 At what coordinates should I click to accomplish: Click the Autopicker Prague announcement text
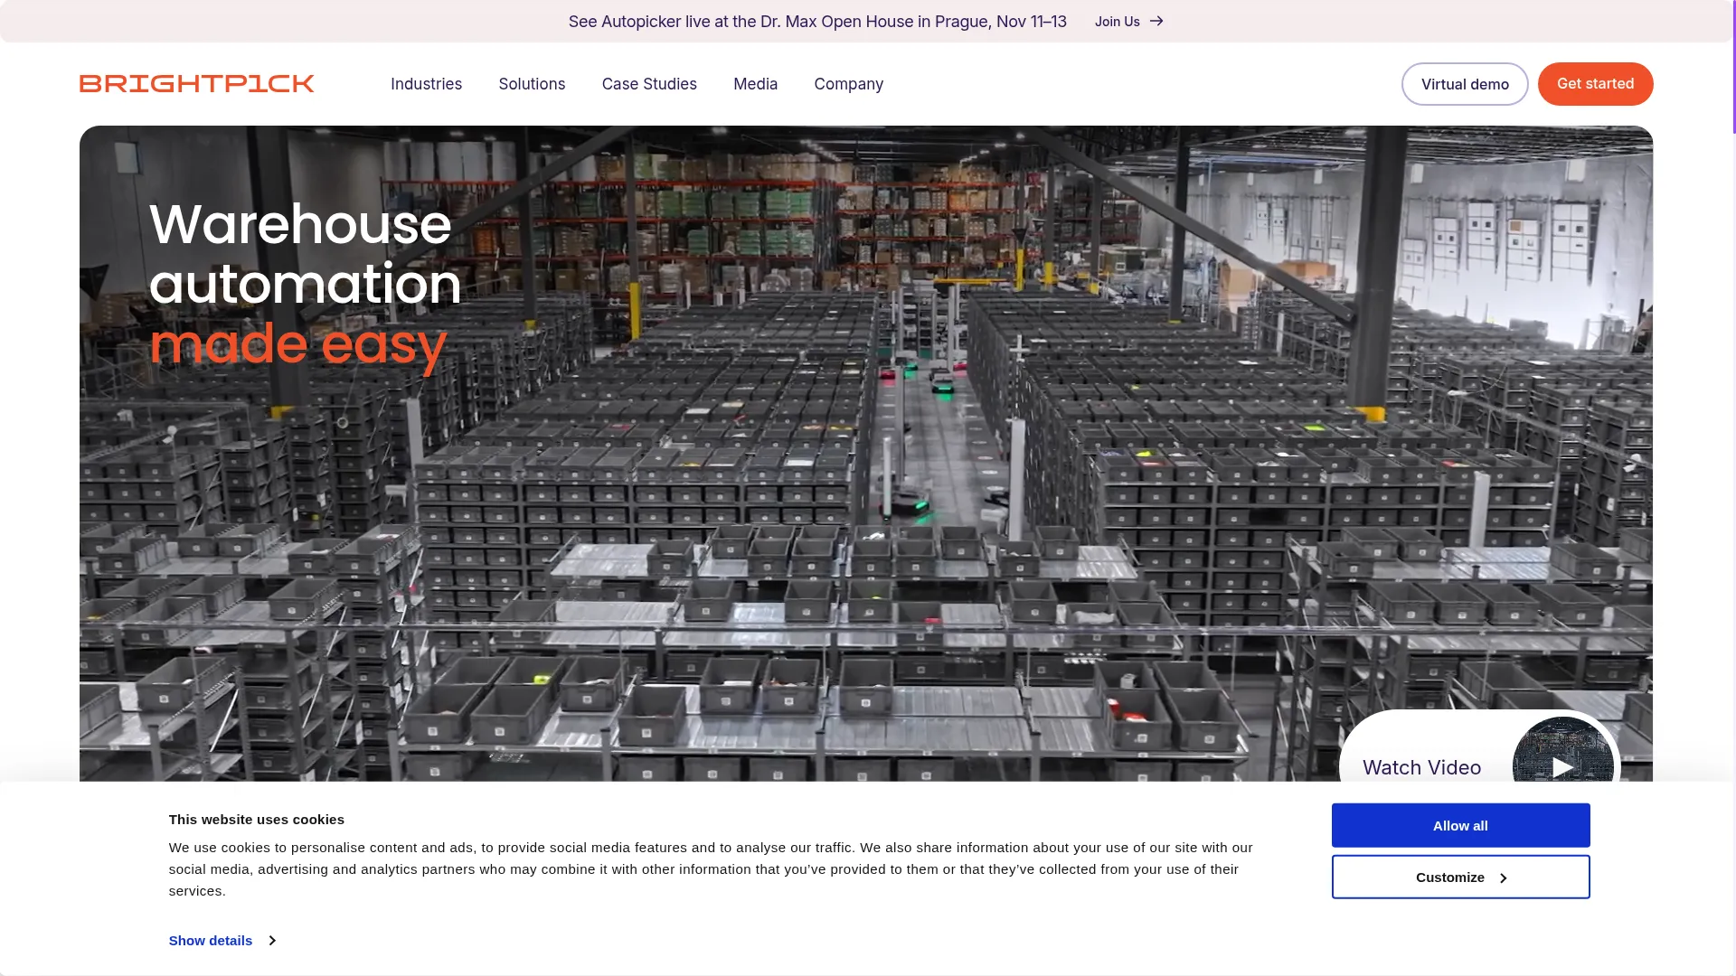point(817,21)
